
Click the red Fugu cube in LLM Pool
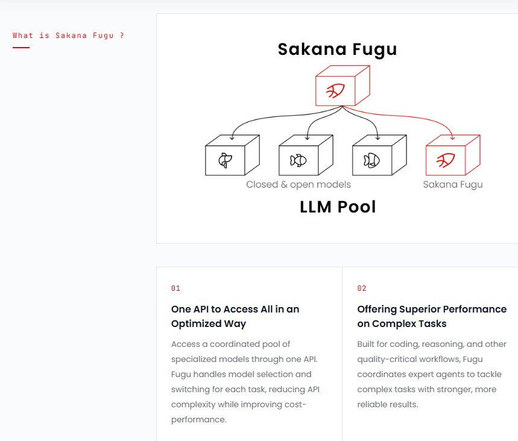(453, 155)
